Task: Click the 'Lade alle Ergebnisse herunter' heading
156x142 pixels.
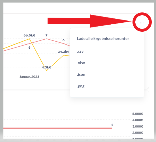Action: point(103,38)
